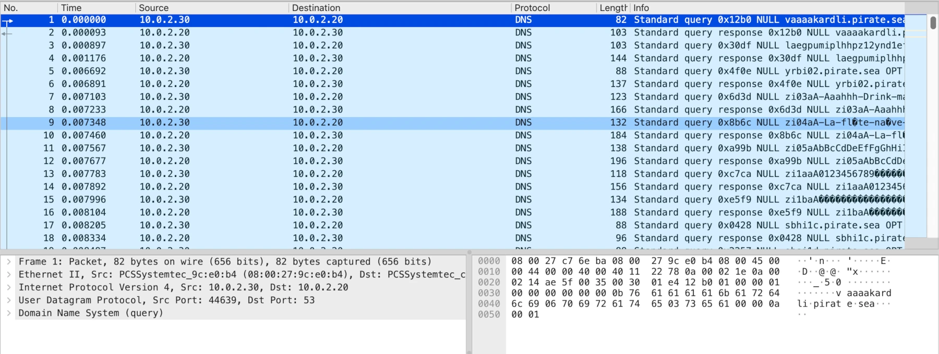Sort by the Length column header

pyautogui.click(x=613, y=8)
